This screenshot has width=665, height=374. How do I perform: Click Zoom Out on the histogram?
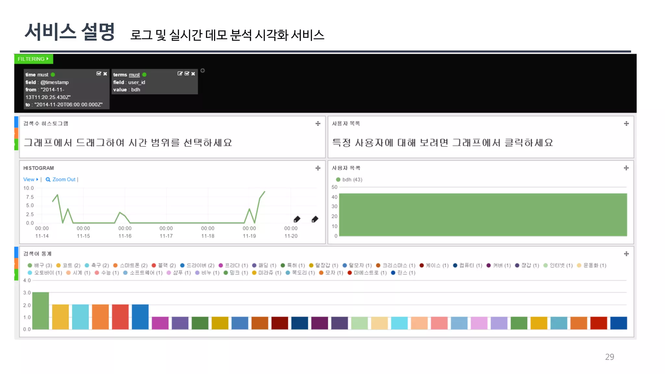(x=61, y=179)
